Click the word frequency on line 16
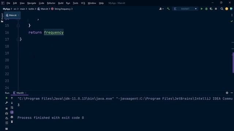 tap(54, 32)
